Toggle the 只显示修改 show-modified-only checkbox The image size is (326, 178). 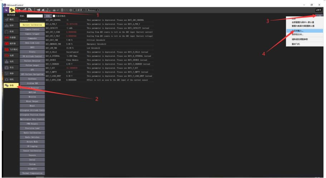click(x=54, y=16)
